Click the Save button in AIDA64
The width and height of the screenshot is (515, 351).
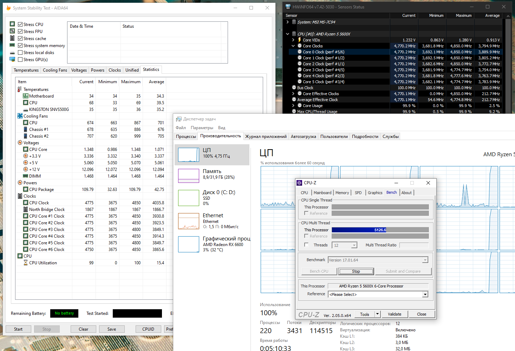(x=112, y=329)
